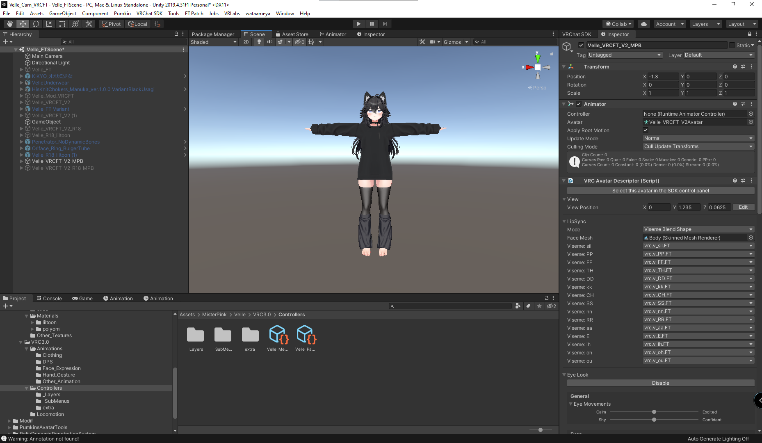Click the Step frame button
This screenshot has height=443, width=762.
click(x=385, y=24)
